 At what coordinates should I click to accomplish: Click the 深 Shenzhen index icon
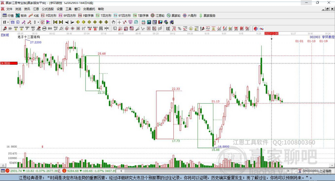pos(64,171)
